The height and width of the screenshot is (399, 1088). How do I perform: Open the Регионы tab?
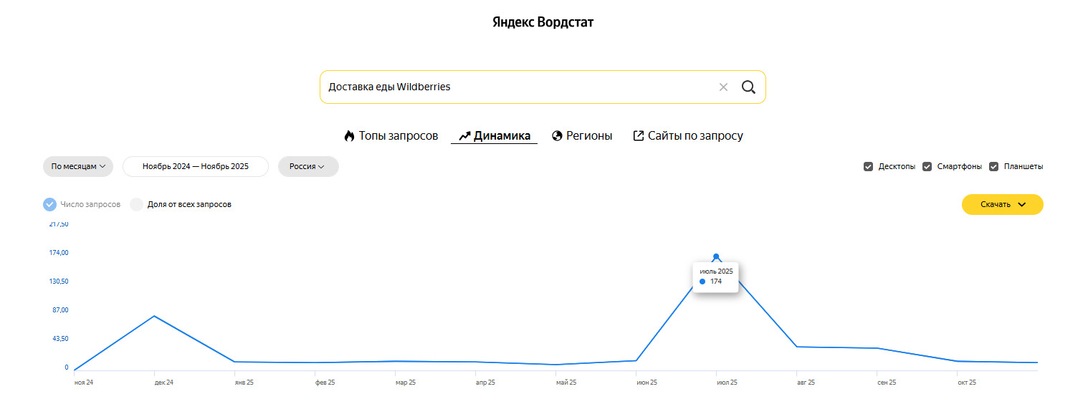click(589, 136)
